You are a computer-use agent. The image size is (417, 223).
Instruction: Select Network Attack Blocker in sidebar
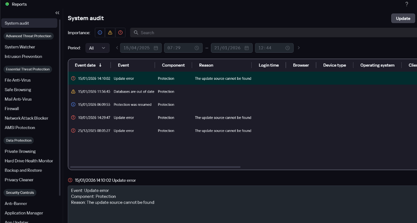(26, 118)
